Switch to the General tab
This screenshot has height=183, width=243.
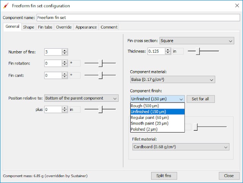[12, 27]
